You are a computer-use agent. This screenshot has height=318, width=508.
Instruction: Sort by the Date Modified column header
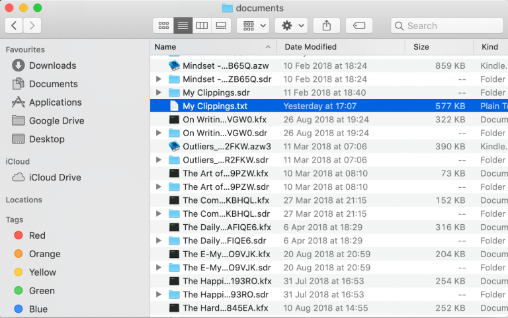(341, 47)
